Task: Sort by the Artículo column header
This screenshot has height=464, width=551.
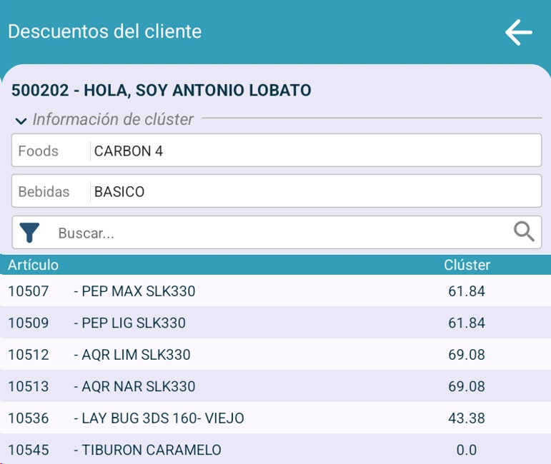Action: 33,265
